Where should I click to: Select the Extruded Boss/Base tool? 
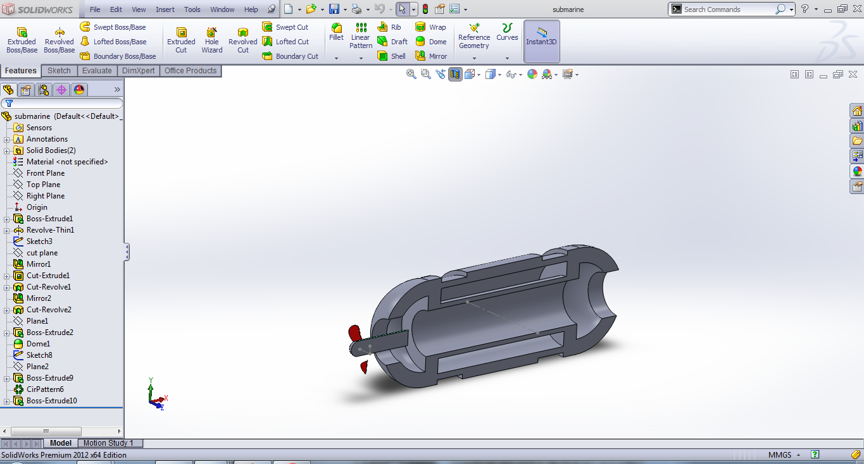pos(22,40)
